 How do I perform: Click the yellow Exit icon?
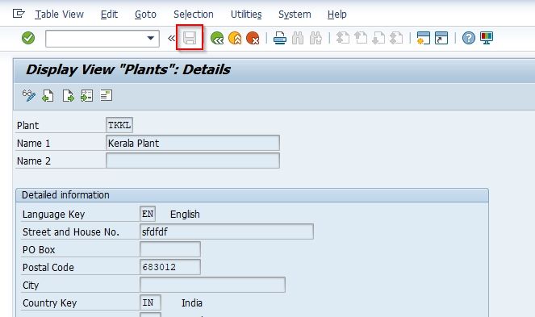235,38
